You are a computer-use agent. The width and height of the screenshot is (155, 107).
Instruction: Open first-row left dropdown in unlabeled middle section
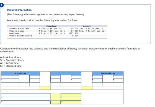55,77
